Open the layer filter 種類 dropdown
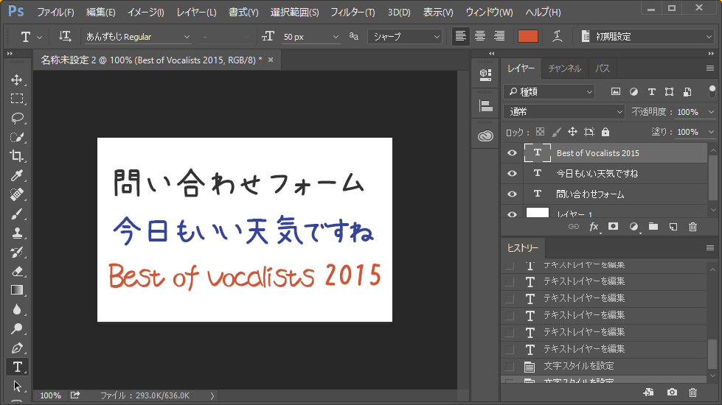 (x=549, y=92)
